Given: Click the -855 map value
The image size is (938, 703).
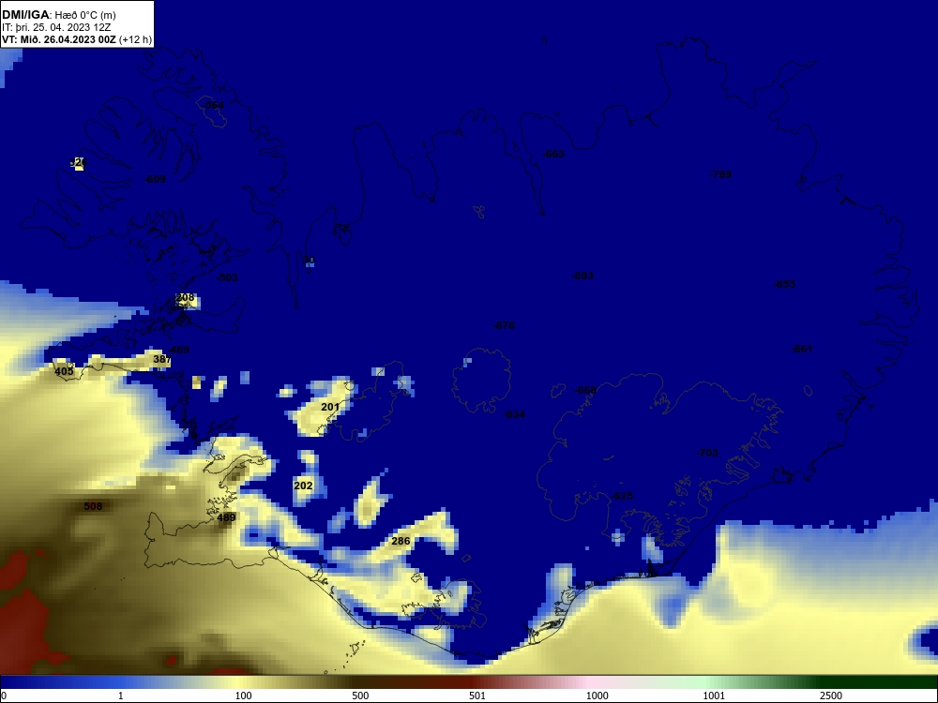Looking at the screenshot, I should 784,283.
